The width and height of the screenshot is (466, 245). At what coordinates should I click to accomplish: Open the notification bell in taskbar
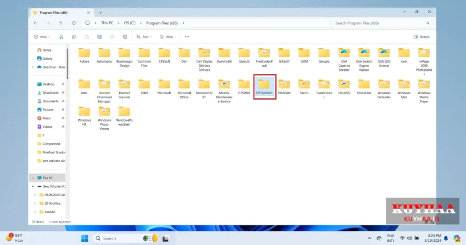(x=446, y=238)
